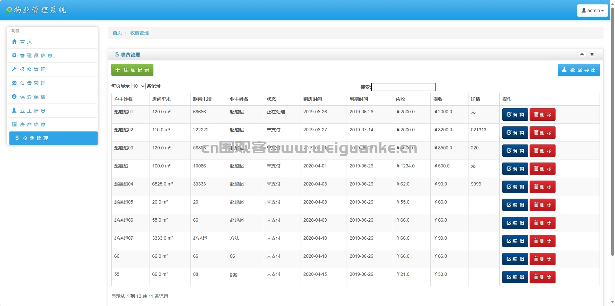Image resolution: width=615 pixels, height=306 pixels.
Task: Delete the 赵越超02 record
Action: pyautogui.click(x=542, y=133)
